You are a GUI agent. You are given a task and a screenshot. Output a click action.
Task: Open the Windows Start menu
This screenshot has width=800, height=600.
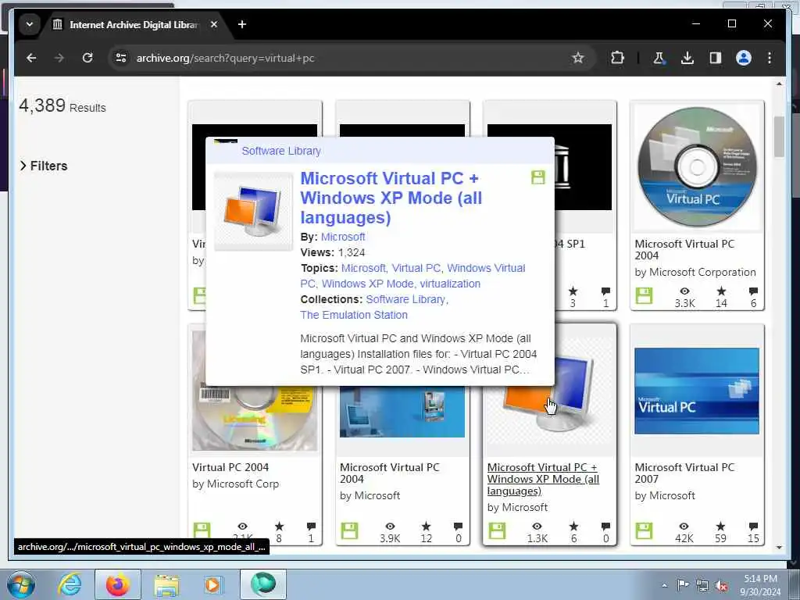coord(21,584)
